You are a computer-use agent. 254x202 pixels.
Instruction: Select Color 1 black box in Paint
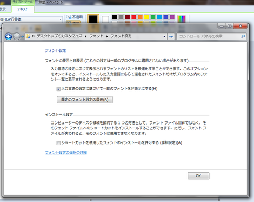click(93, 18)
